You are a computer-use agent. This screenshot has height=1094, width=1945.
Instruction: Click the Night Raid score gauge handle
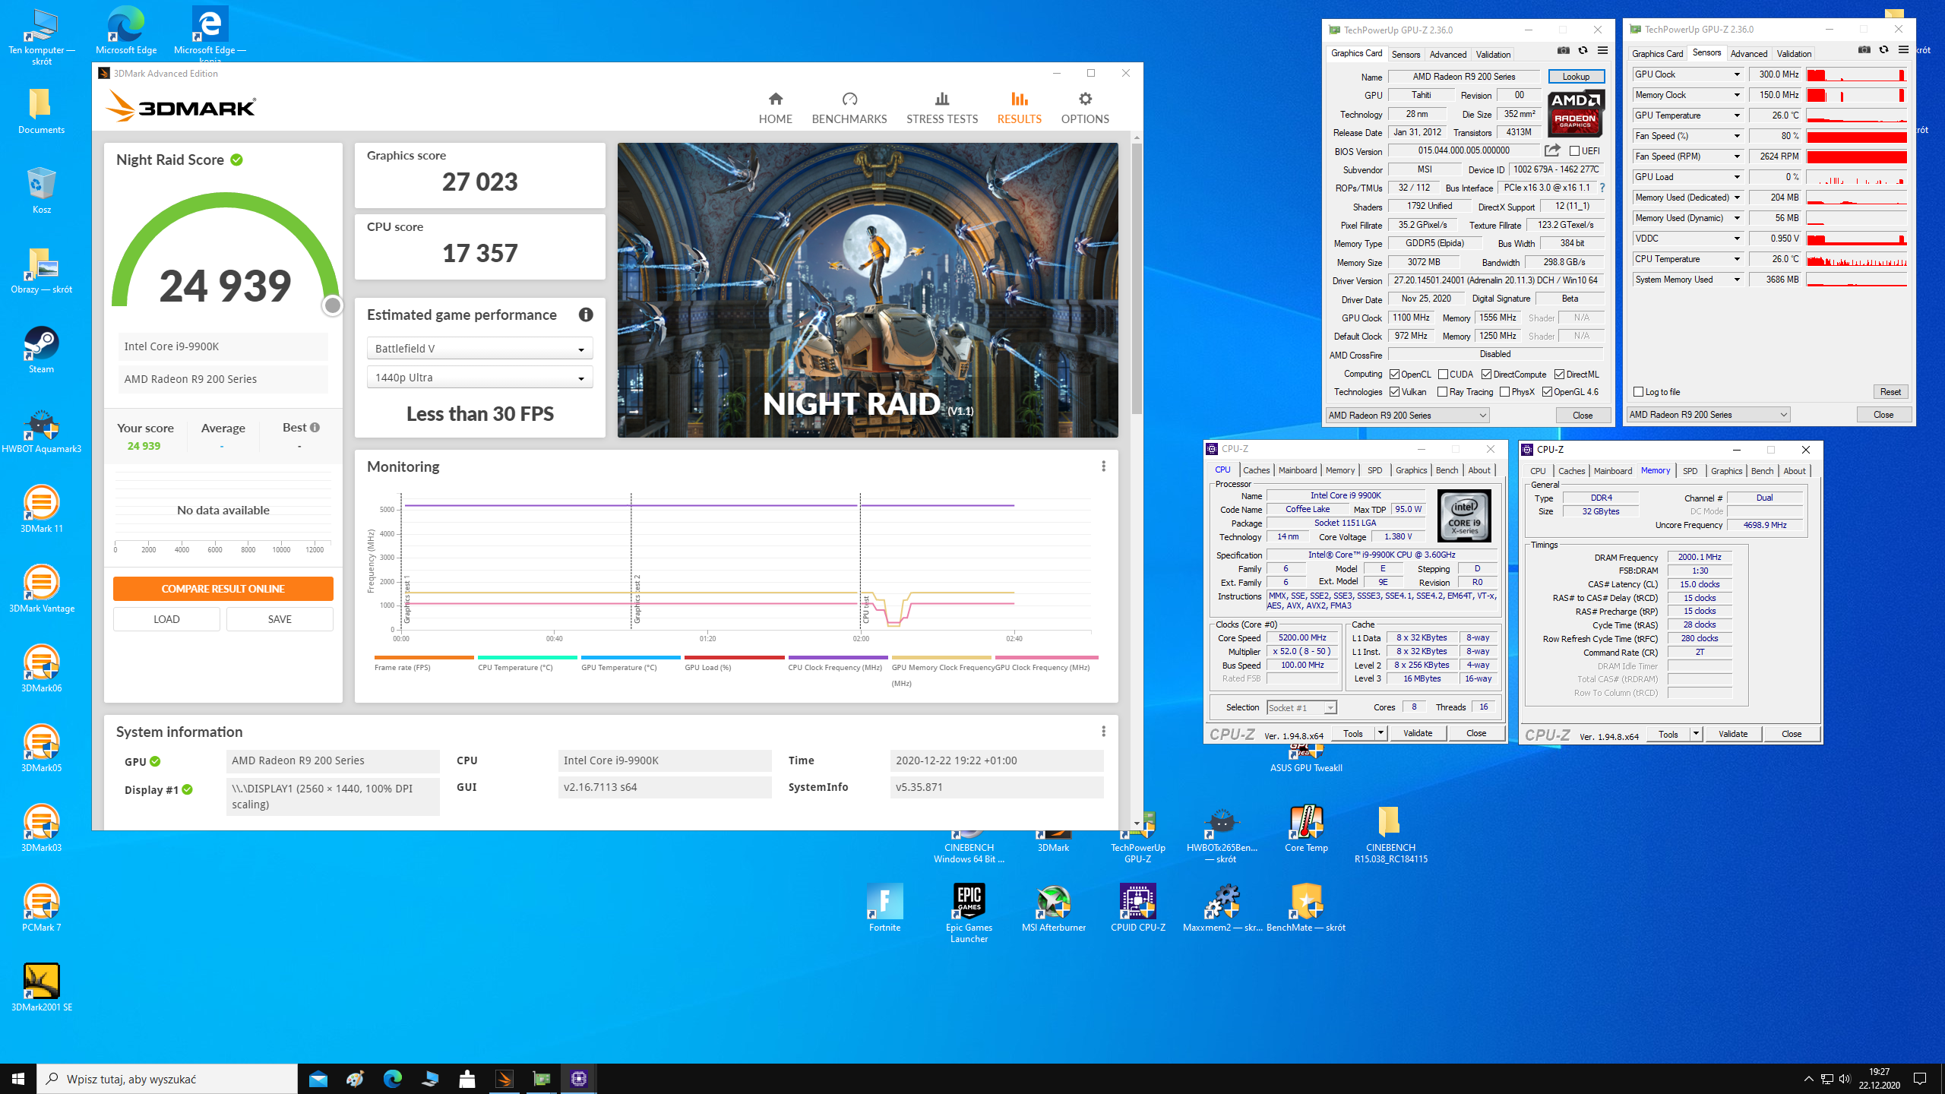332,305
